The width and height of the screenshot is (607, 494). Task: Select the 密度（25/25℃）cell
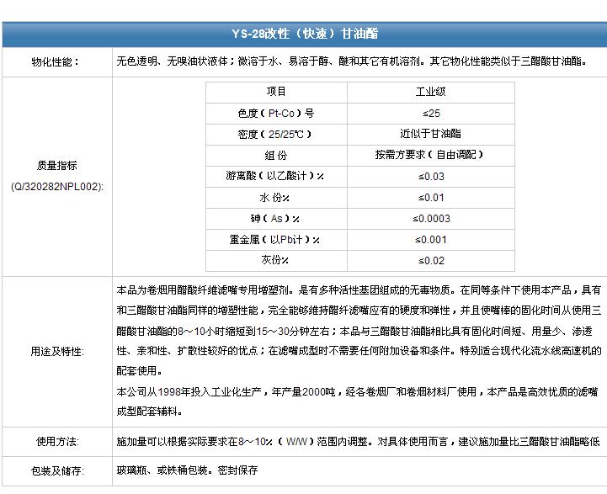276,134
